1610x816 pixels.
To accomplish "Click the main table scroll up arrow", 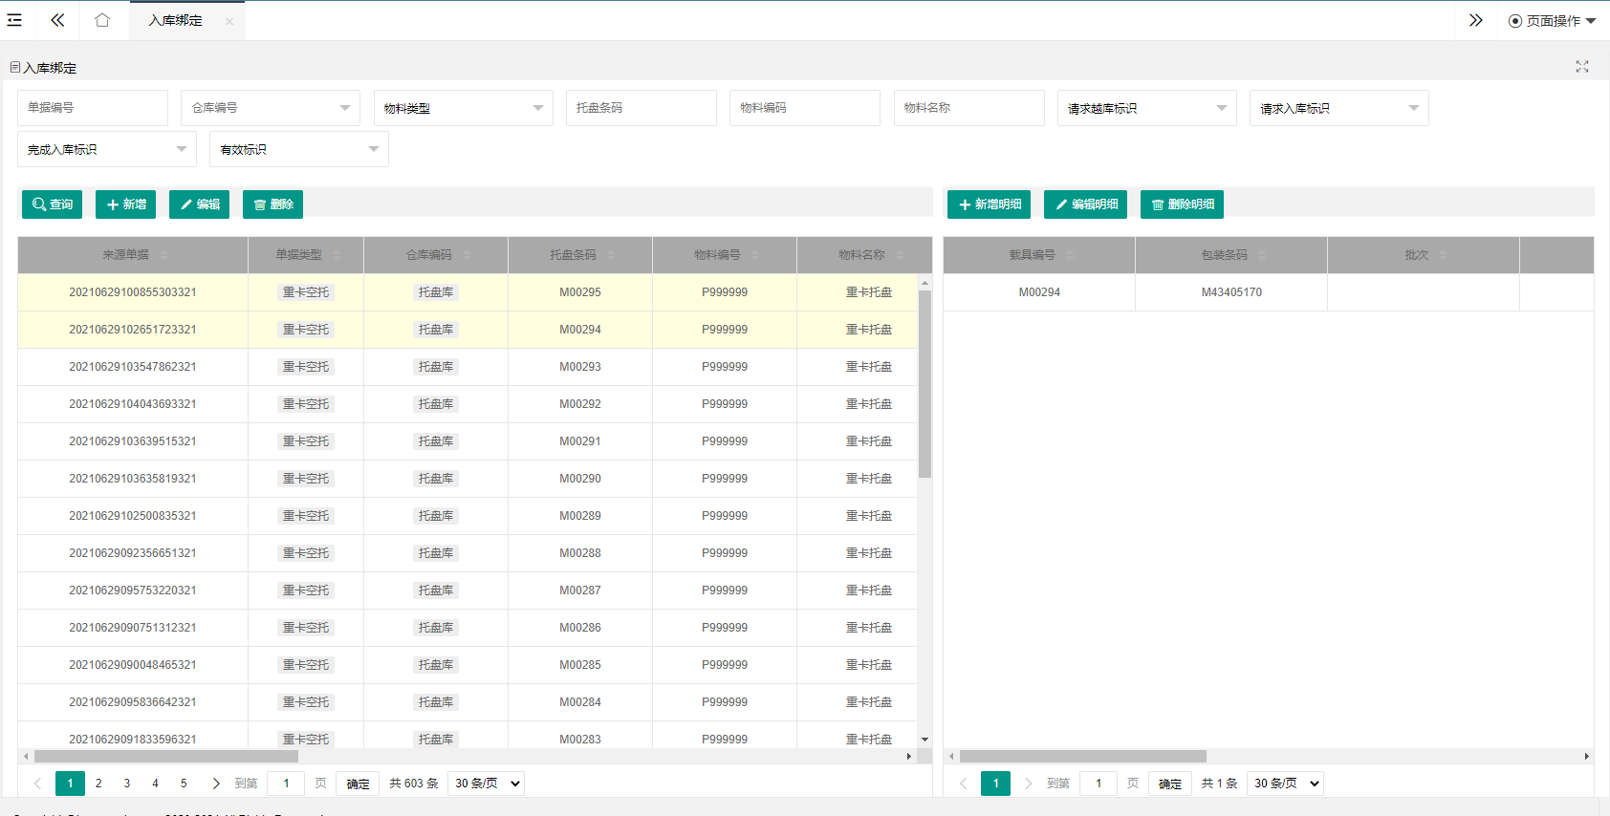I will point(925,283).
